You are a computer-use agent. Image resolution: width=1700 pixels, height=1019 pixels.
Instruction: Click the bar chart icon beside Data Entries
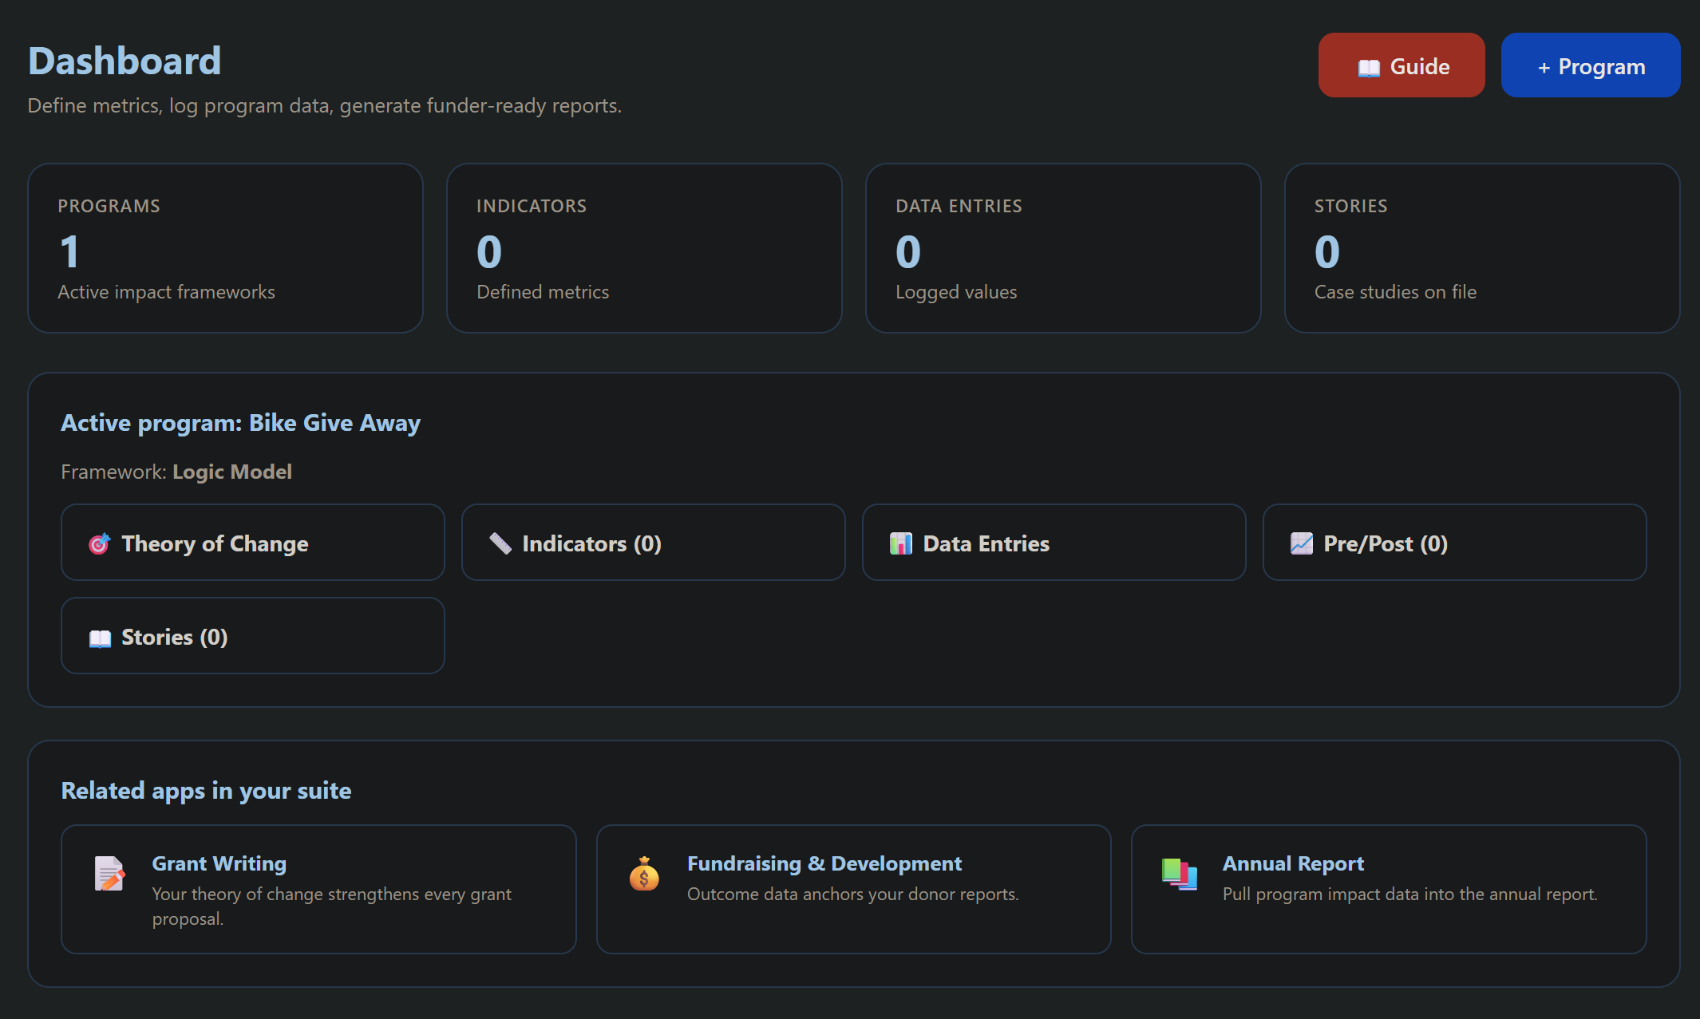pos(901,544)
